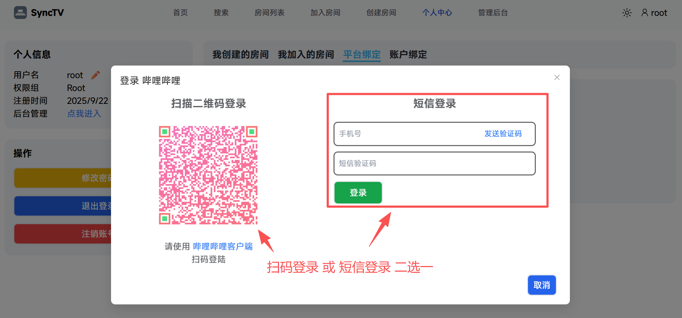
Task: Click the SyncTV brand text
Action: tap(47, 13)
